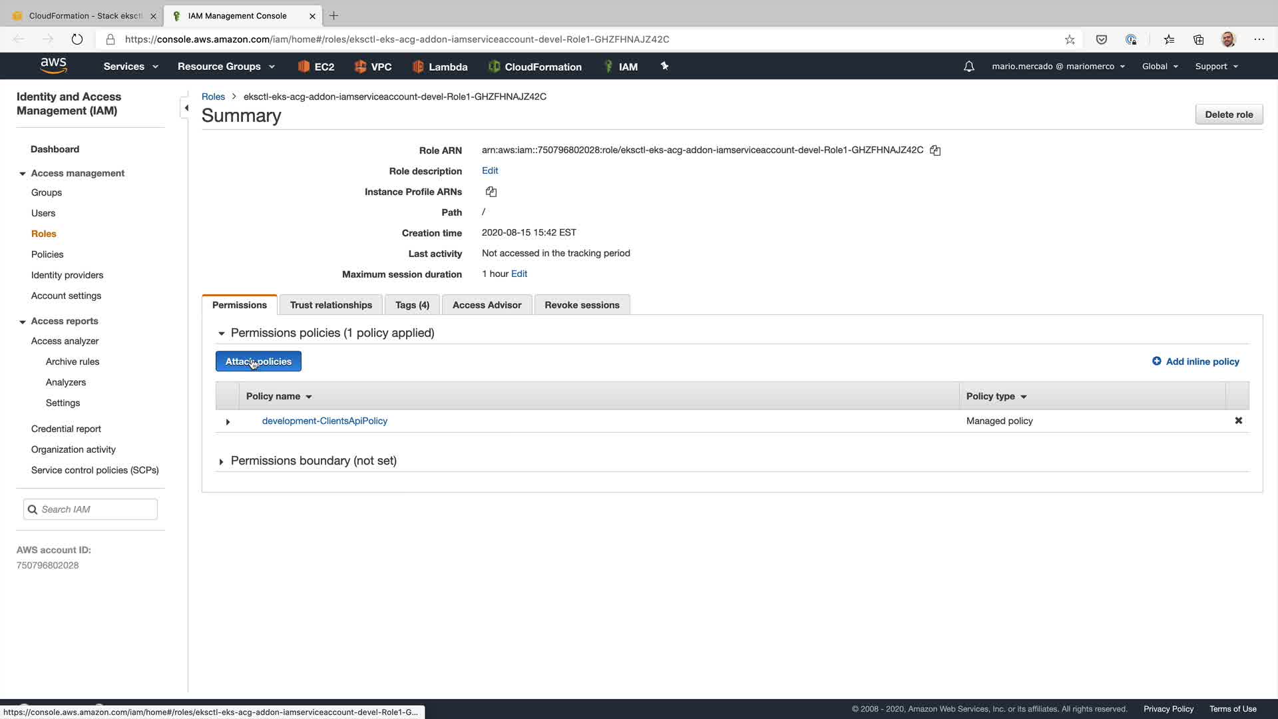
Task: Collapse the IAM side navigation panel
Action: coord(186,108)
